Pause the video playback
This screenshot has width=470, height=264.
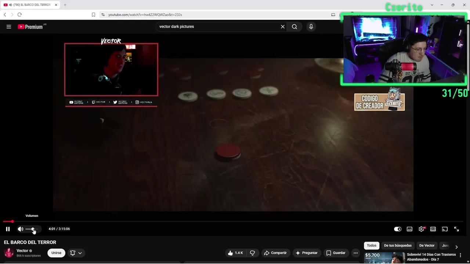(x=8, y=229)
